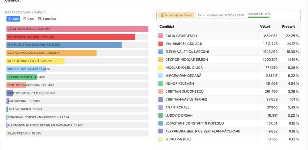Sort by the Voturi column header

(x=265, y=27)
